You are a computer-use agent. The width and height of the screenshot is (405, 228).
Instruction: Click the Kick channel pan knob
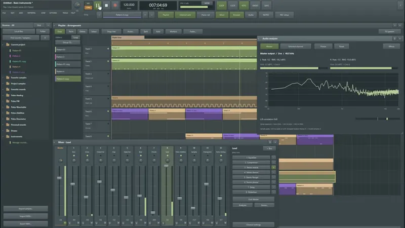coord(74,161)
